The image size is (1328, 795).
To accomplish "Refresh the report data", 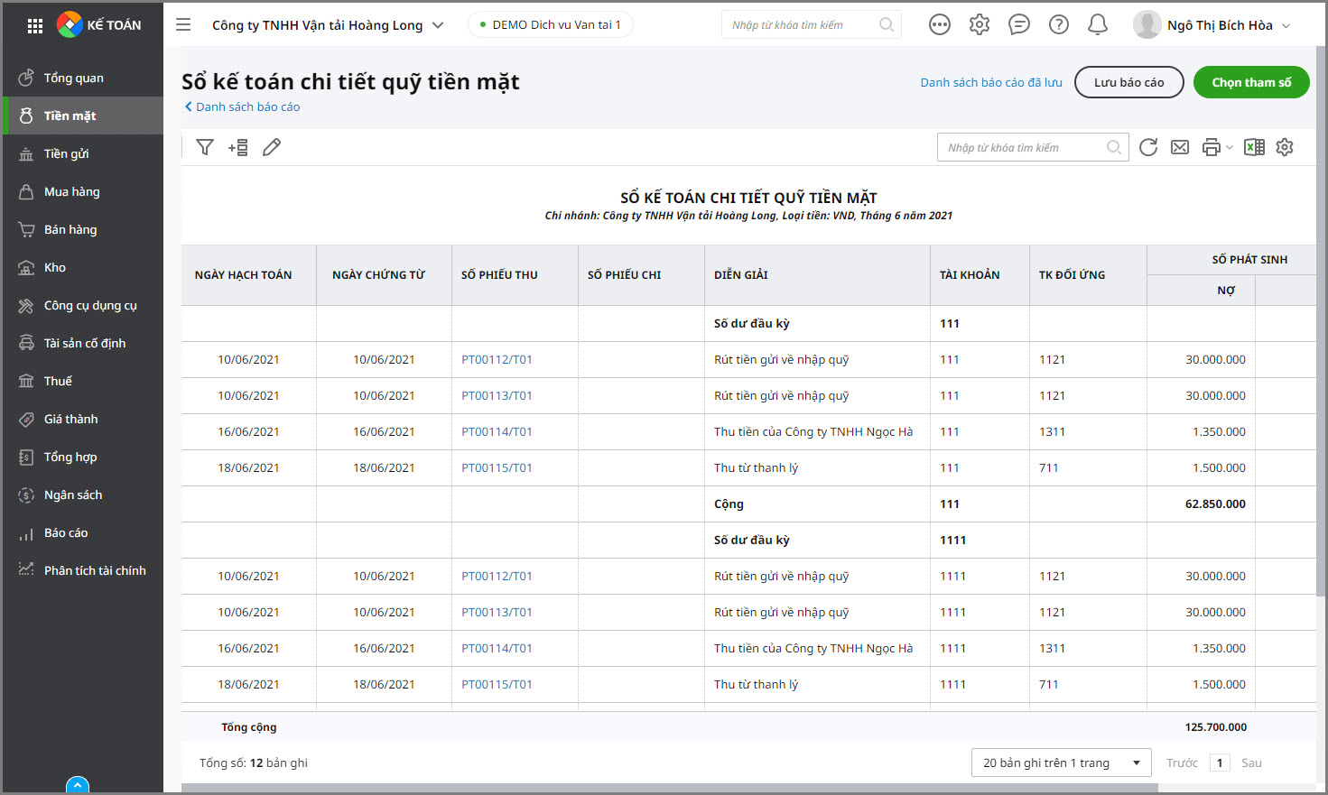I will (1148, 147).
